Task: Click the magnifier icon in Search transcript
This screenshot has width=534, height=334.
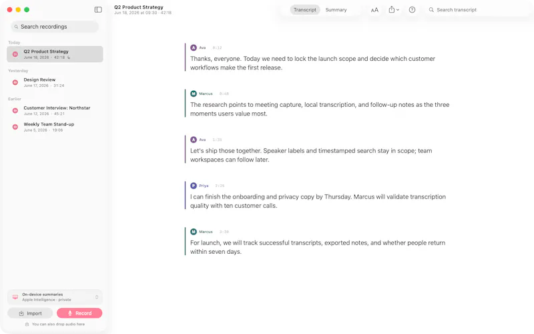Action: click(x=431, y=10)
